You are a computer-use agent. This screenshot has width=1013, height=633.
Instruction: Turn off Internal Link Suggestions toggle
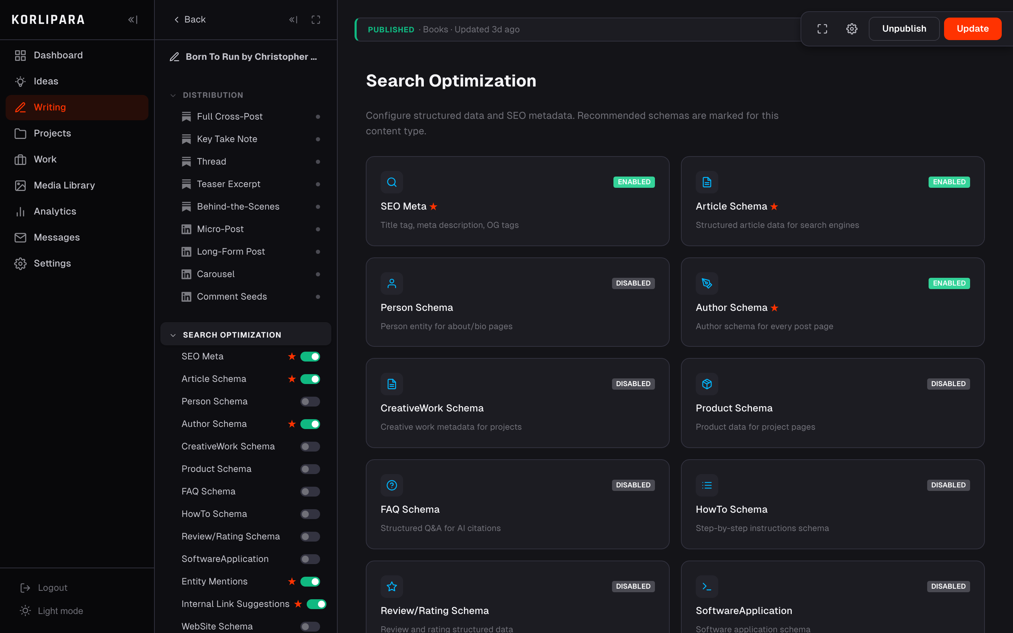point(317,604)
